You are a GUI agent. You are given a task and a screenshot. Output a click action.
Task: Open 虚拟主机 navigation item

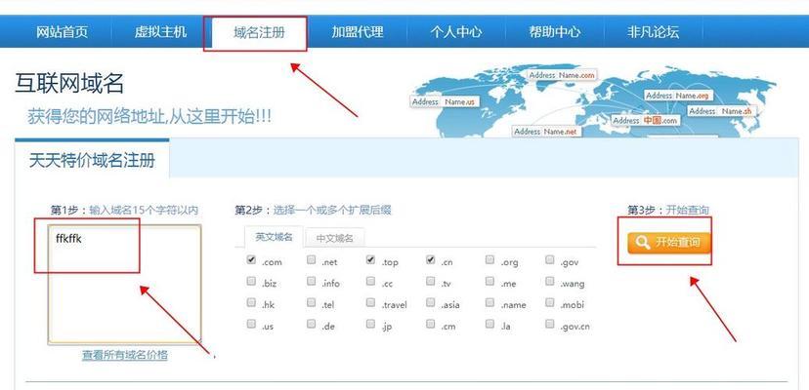pyautogui.click(x=160, y=32)
